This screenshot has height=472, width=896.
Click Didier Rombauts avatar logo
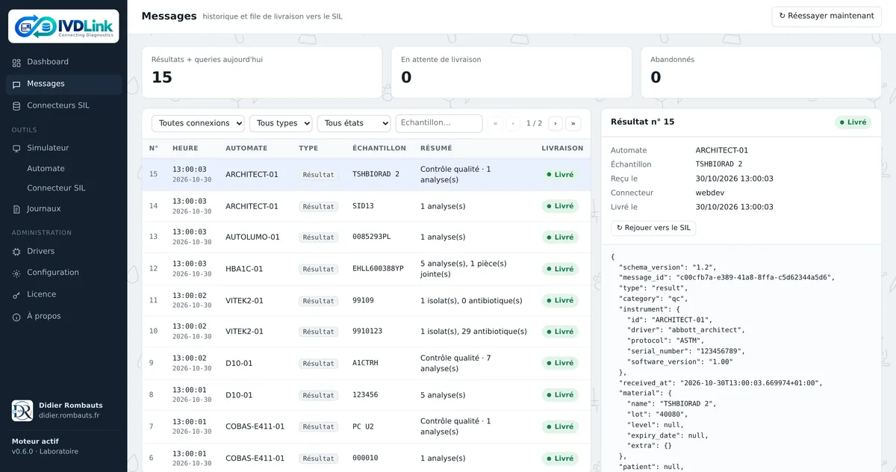click(x=22, y=410)
